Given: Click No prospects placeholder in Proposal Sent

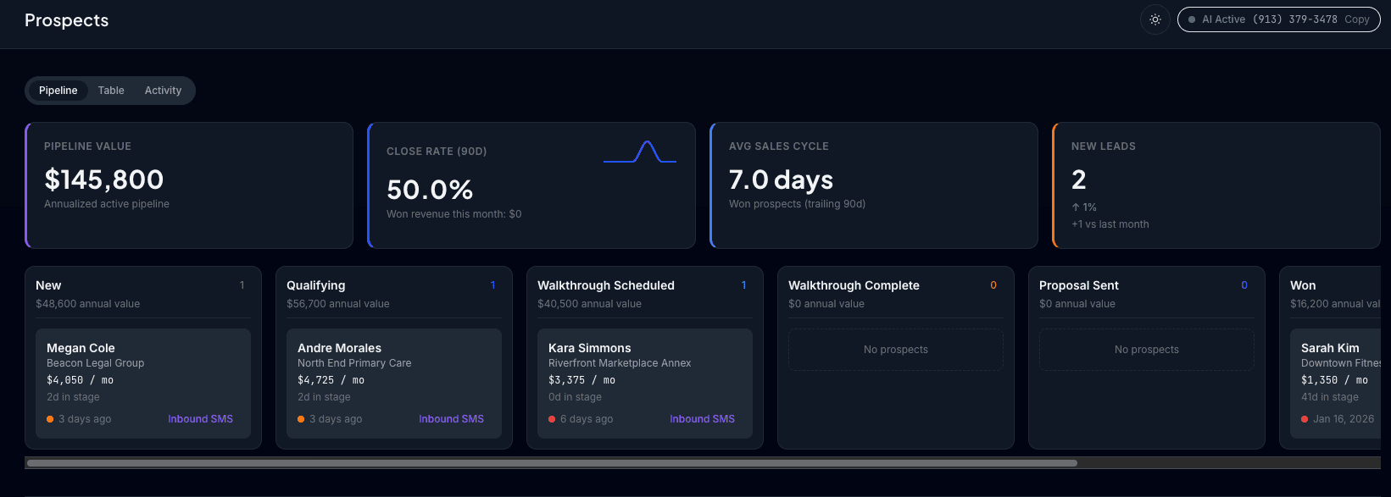Looking at the screenshot, I should (1147, 350).
